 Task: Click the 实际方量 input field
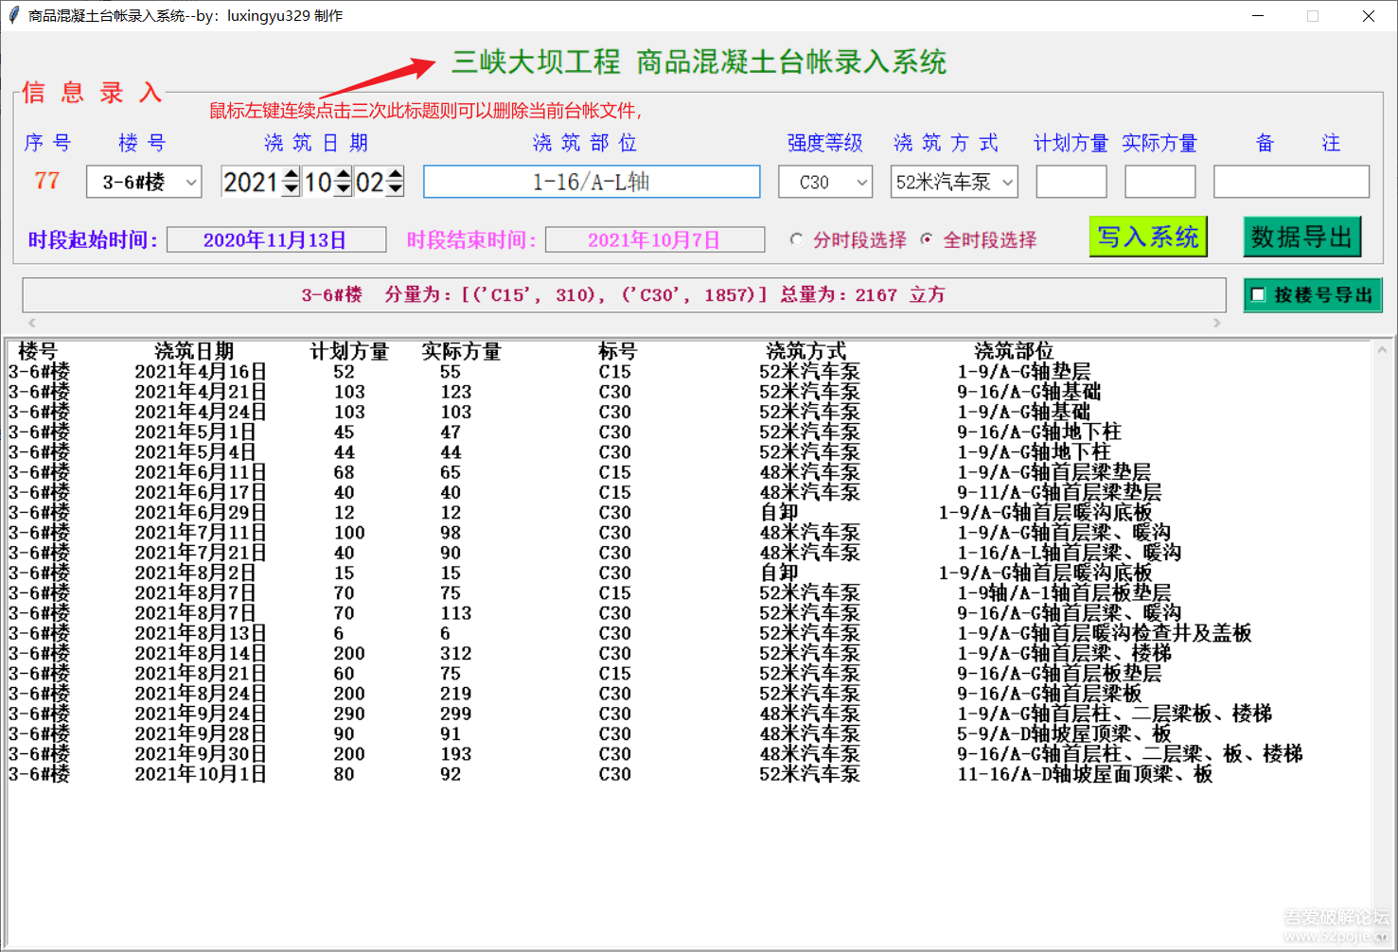coord(1159,182)
